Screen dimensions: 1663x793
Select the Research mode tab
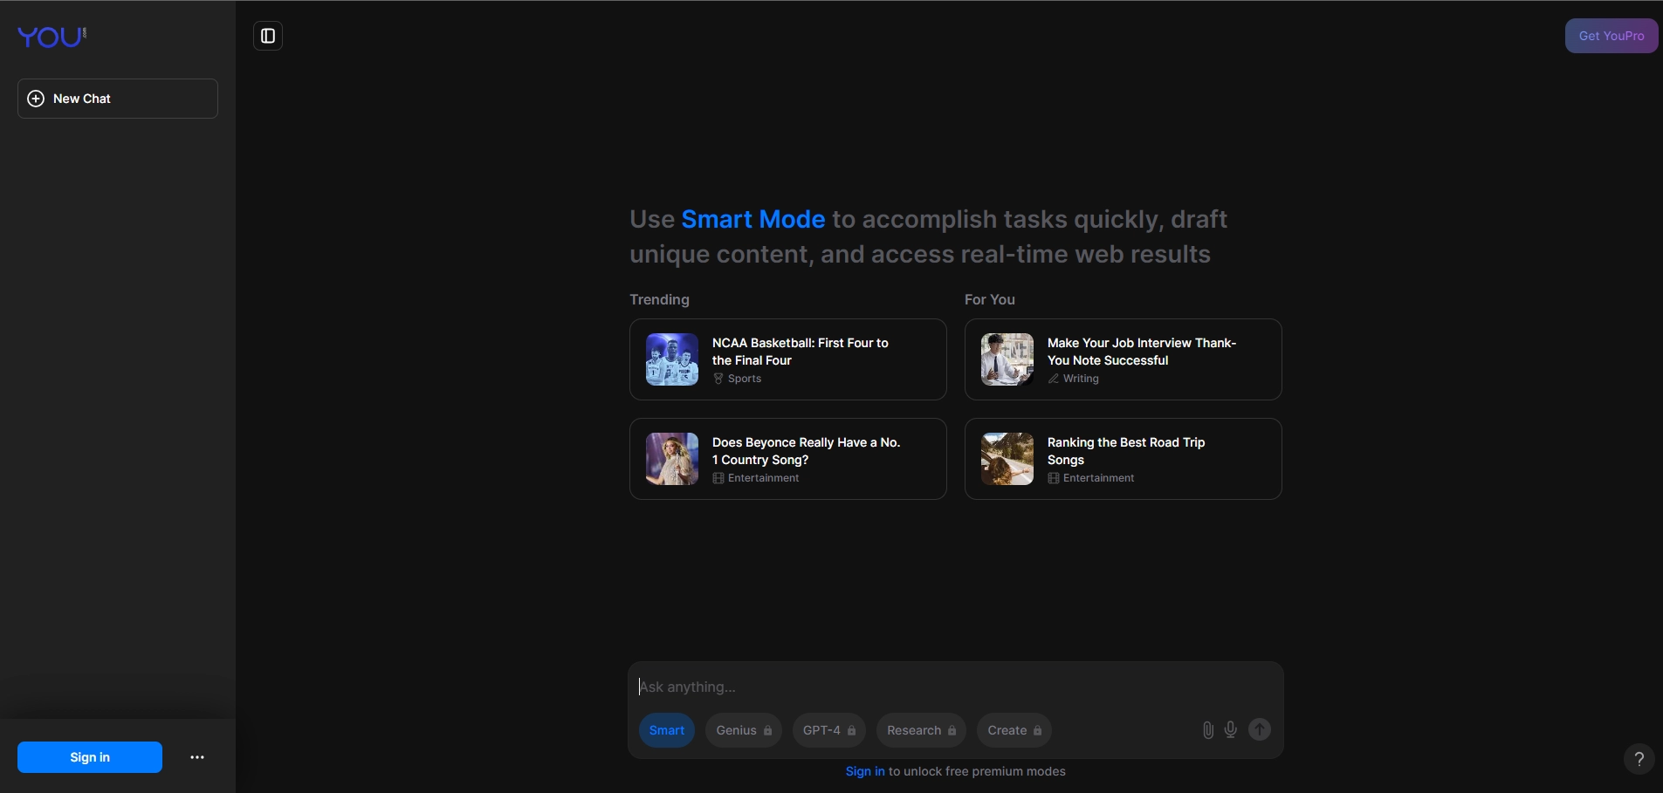[921, 730]
